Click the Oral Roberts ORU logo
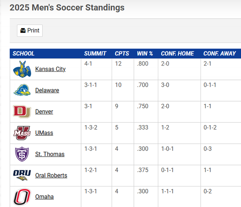Screen dimensions: 241x207 coord(22,175)
